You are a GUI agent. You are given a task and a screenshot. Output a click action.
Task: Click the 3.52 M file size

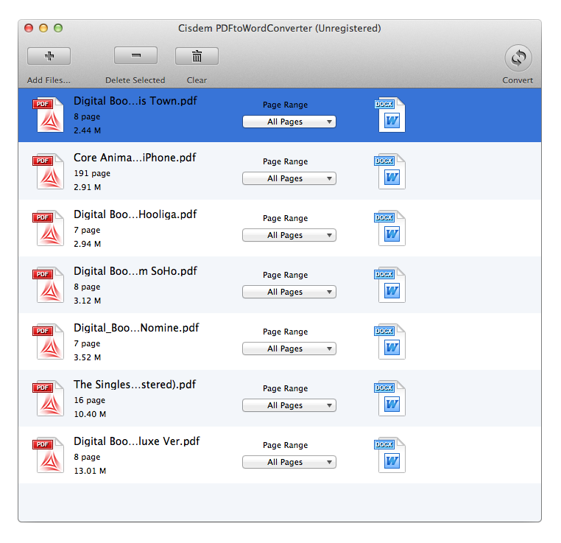click(x=88, y=357)
